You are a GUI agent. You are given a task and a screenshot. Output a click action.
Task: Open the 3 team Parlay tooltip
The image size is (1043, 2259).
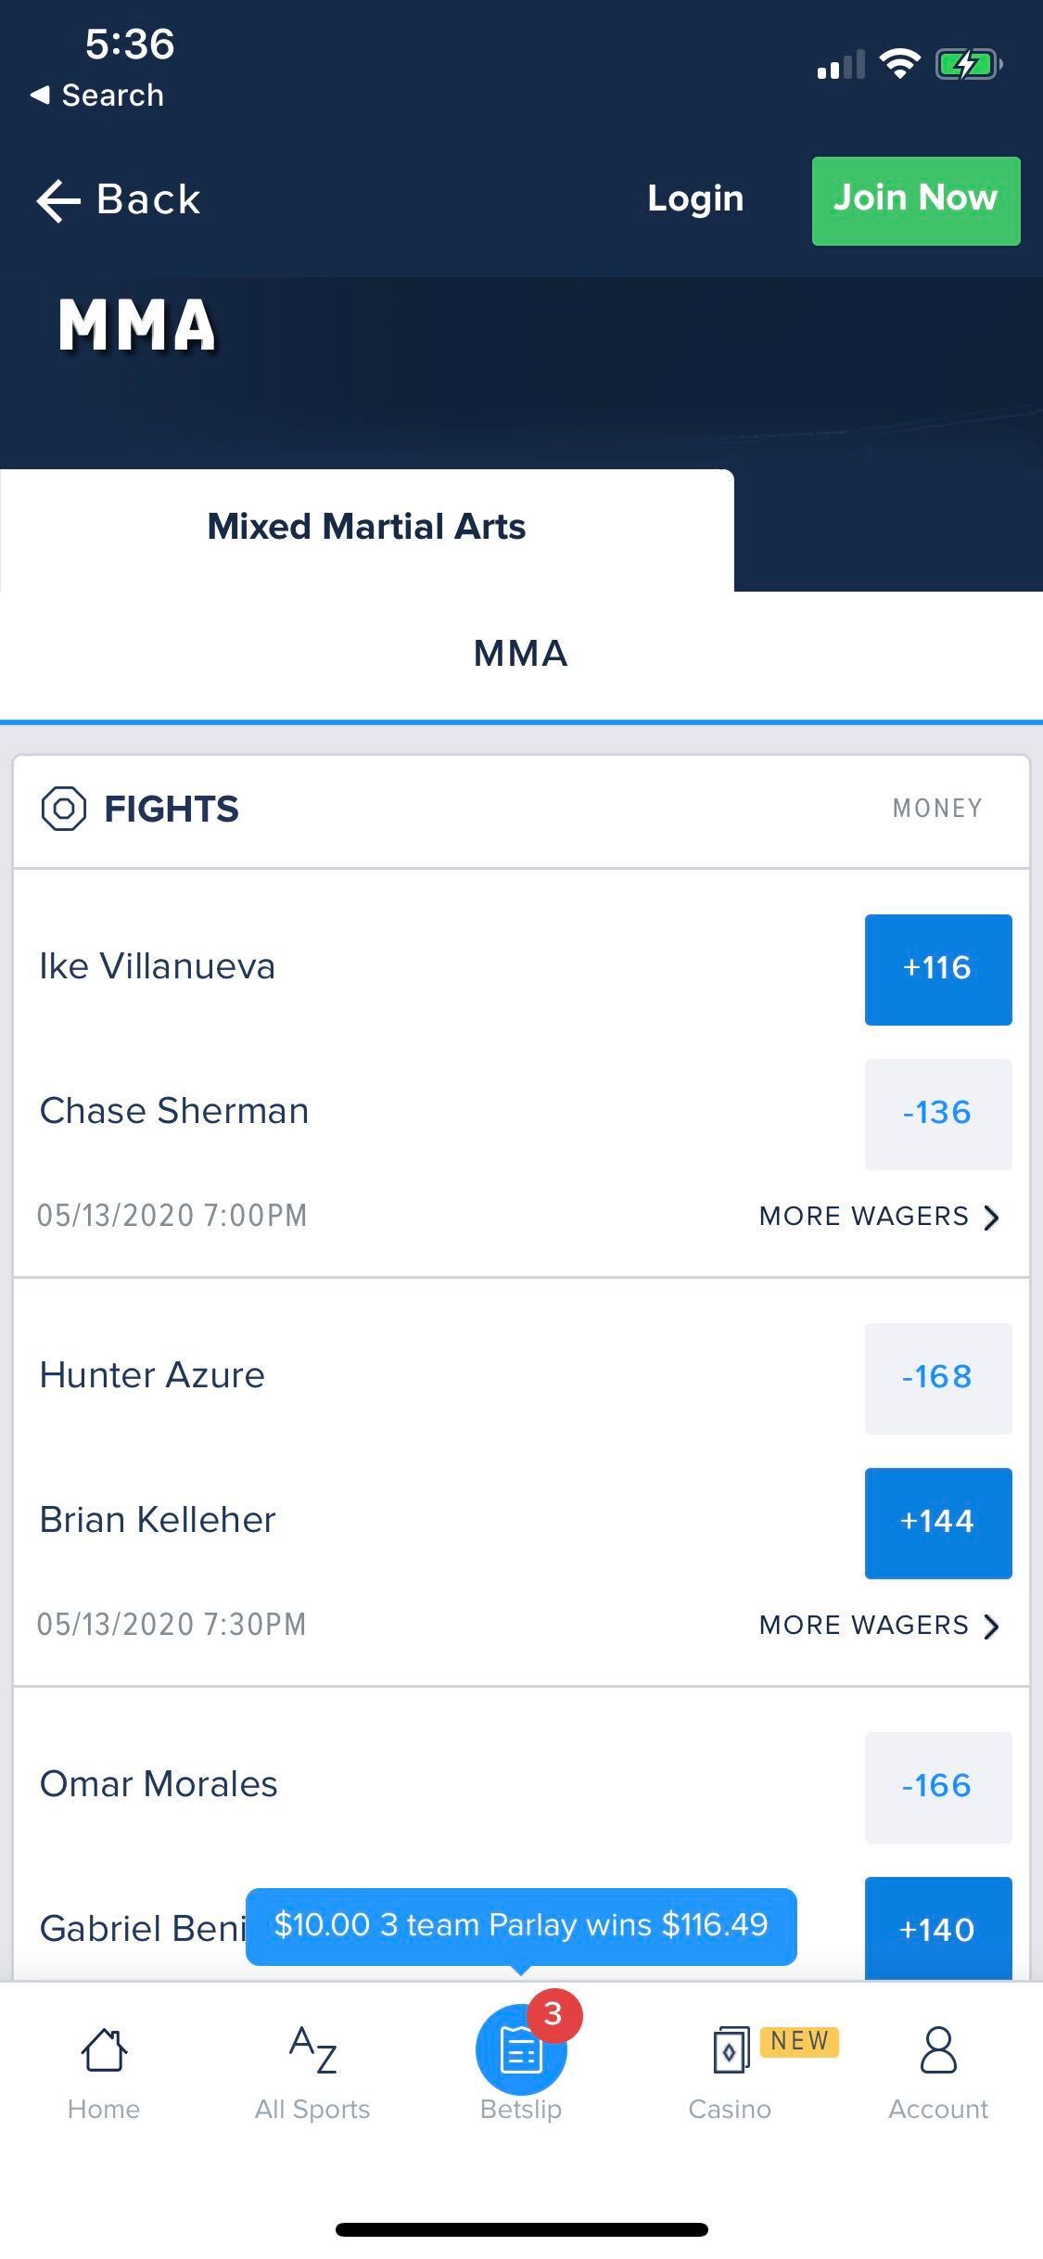coord(520,1925)
